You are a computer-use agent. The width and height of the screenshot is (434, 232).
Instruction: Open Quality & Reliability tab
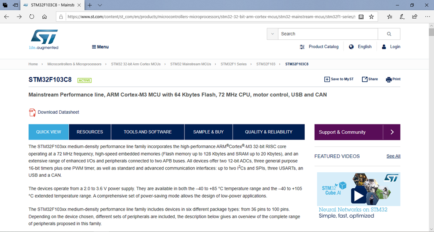[269, 132]
